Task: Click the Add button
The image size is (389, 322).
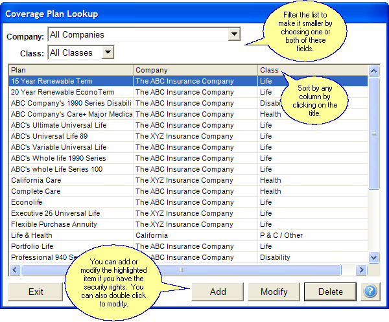Action: coord(218,292)
